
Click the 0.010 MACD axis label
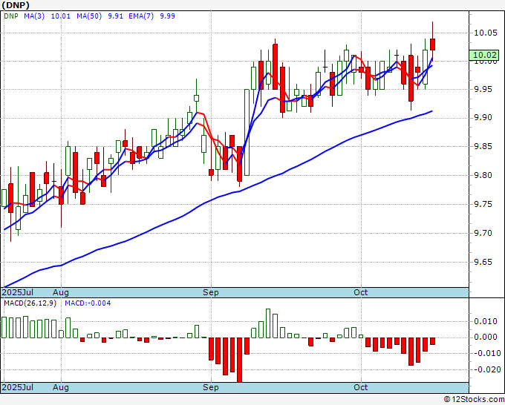[x=486, y=321]
